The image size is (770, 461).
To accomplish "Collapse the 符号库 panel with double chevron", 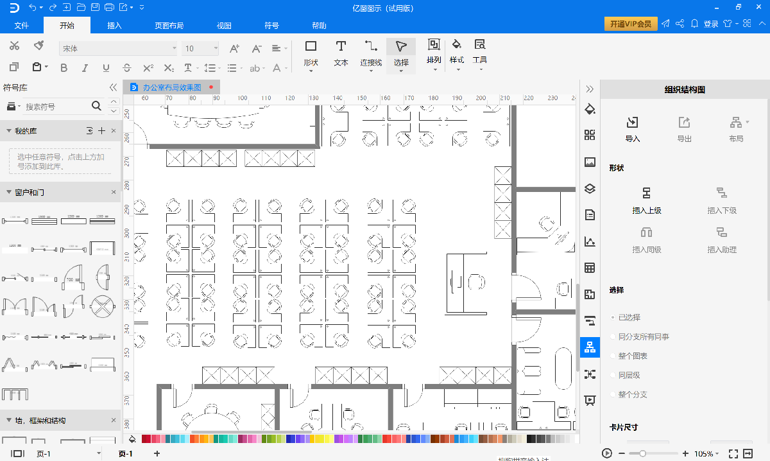I will [113, 87].
